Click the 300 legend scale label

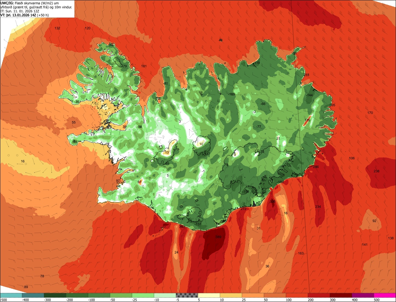[x=333, y=300]
